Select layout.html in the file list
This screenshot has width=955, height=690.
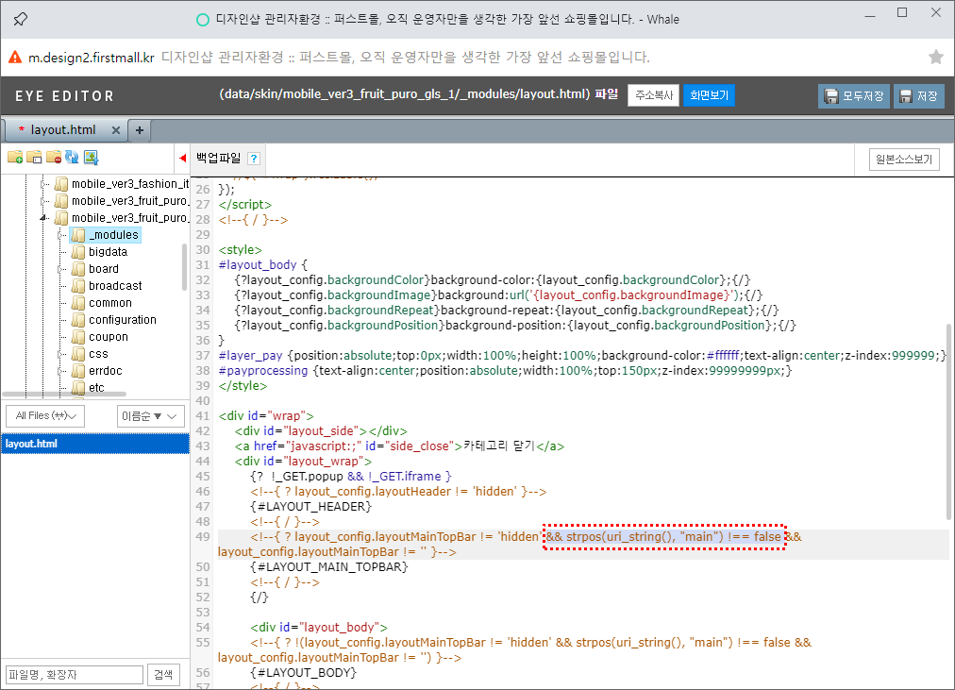tap(95, 444)
